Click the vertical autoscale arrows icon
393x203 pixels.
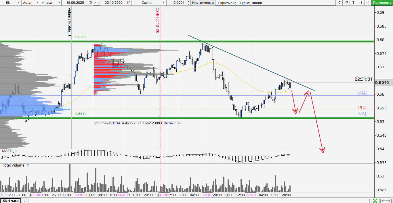click(x=370, y=200)
